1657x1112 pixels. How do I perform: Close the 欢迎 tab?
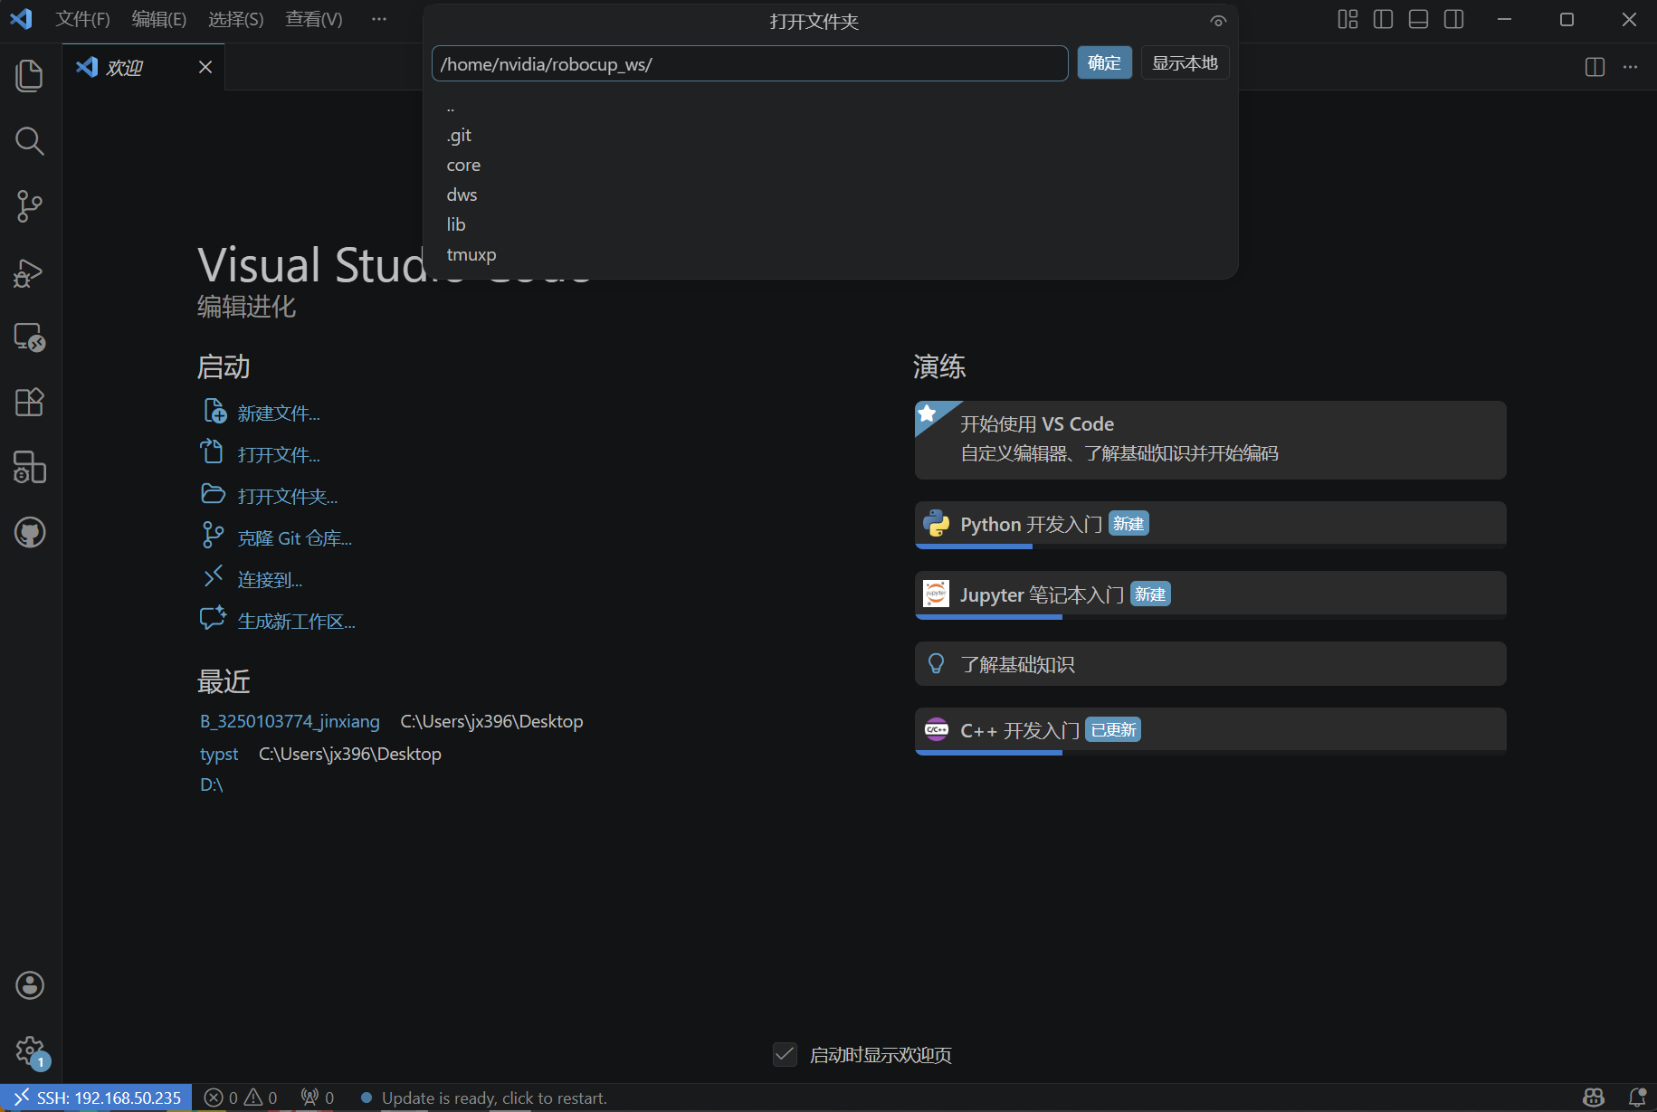(205, 67)
